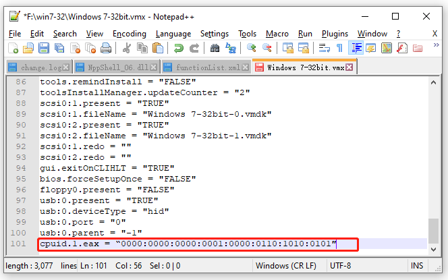Switch to the NppShell_06.dll tab
This screenshot has width=448, height=280.
click(117, 67)
